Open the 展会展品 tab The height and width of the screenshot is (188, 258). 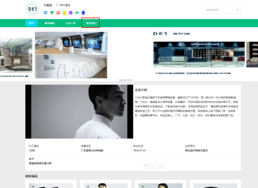49,23
